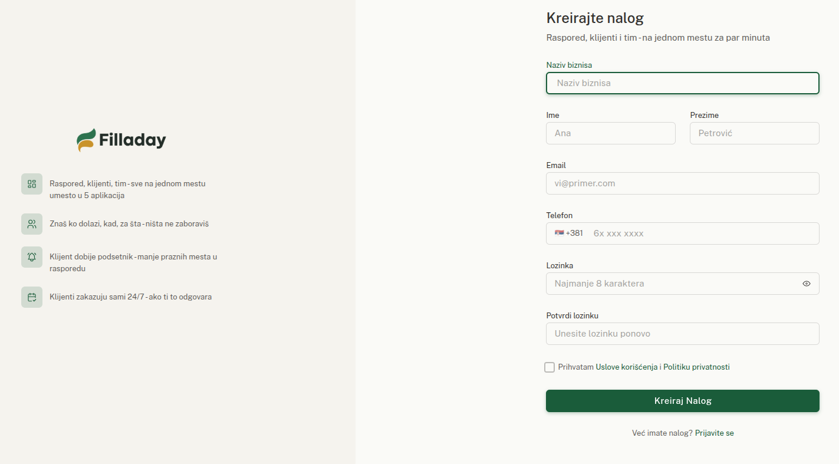Click the Telefon number input field
The image size is (839, 464).
(702, 233)
